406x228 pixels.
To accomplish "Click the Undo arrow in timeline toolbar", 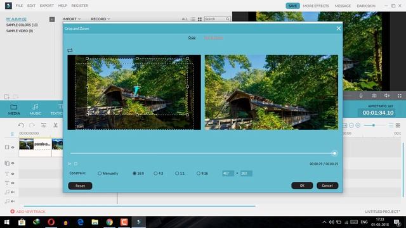I will tap(21, 125).
